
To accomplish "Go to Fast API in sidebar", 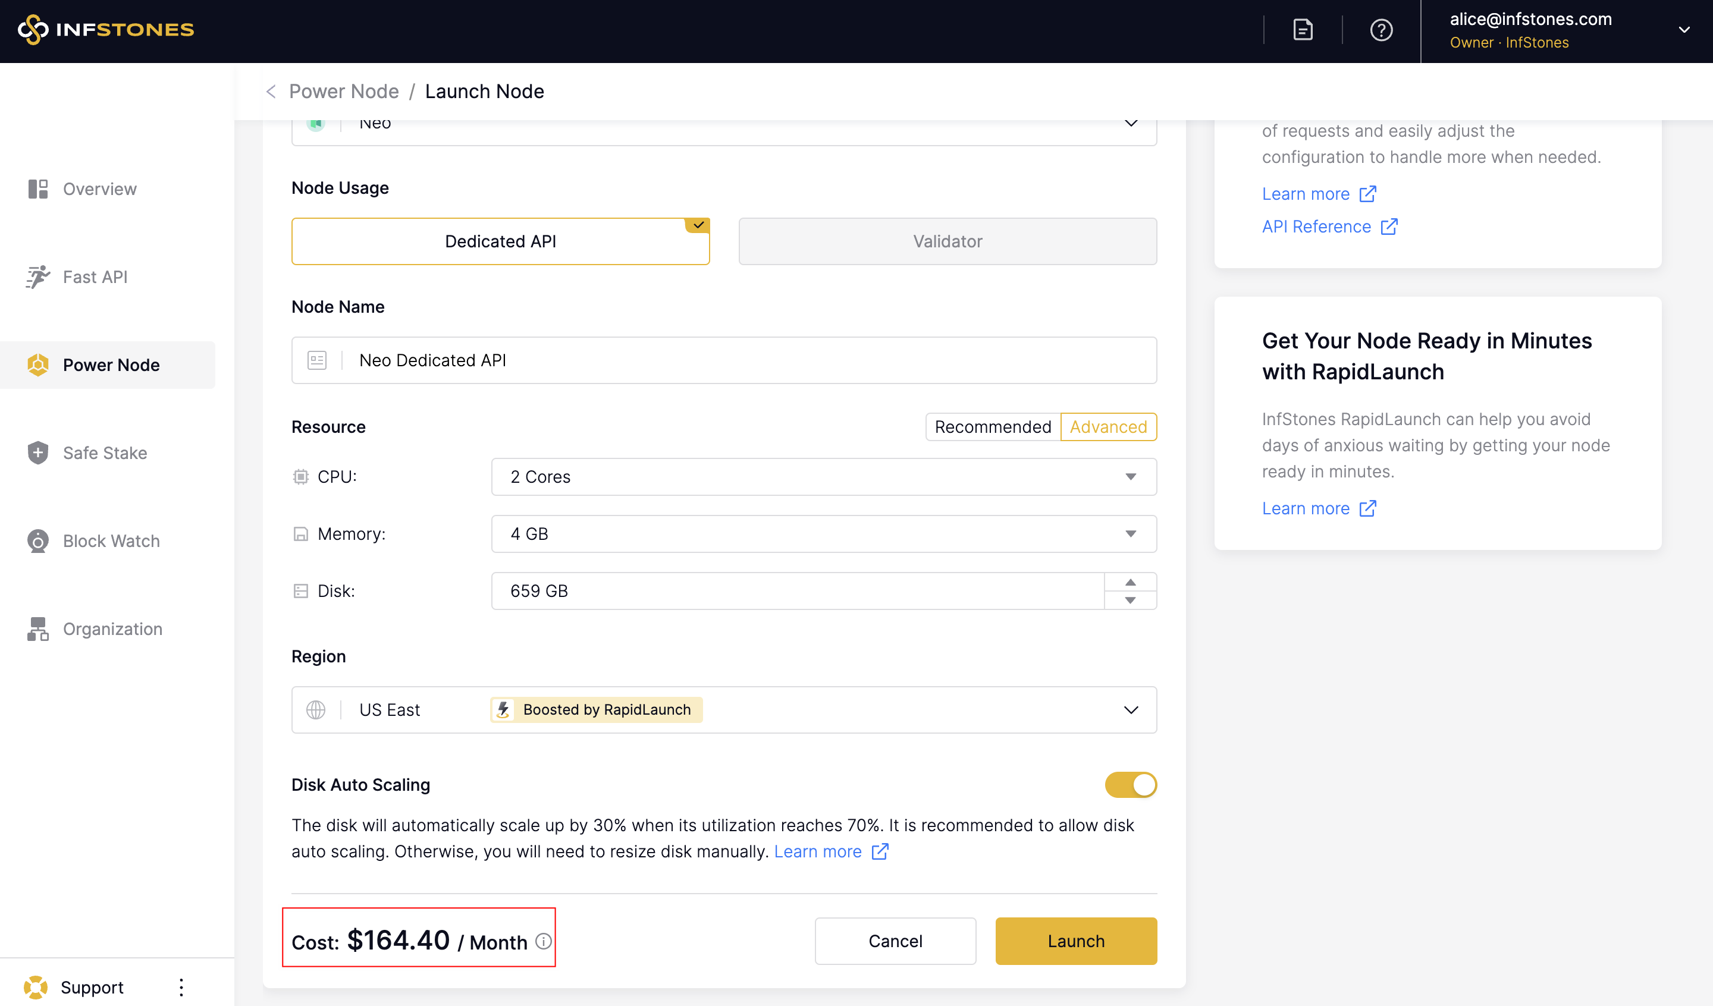I will (x=95, y=276).
